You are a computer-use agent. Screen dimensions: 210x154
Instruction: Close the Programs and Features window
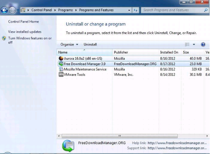[x=202, y=2]
